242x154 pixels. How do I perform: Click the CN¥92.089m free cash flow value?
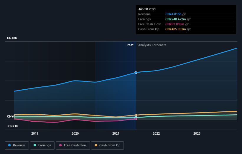(x=175, y=24)
